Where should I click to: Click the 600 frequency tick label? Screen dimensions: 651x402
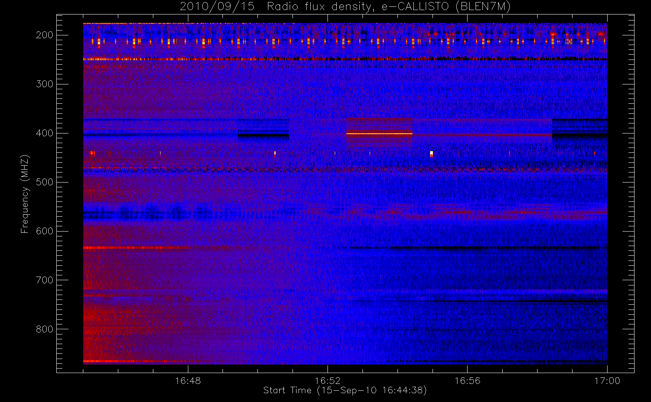point(45,231)
